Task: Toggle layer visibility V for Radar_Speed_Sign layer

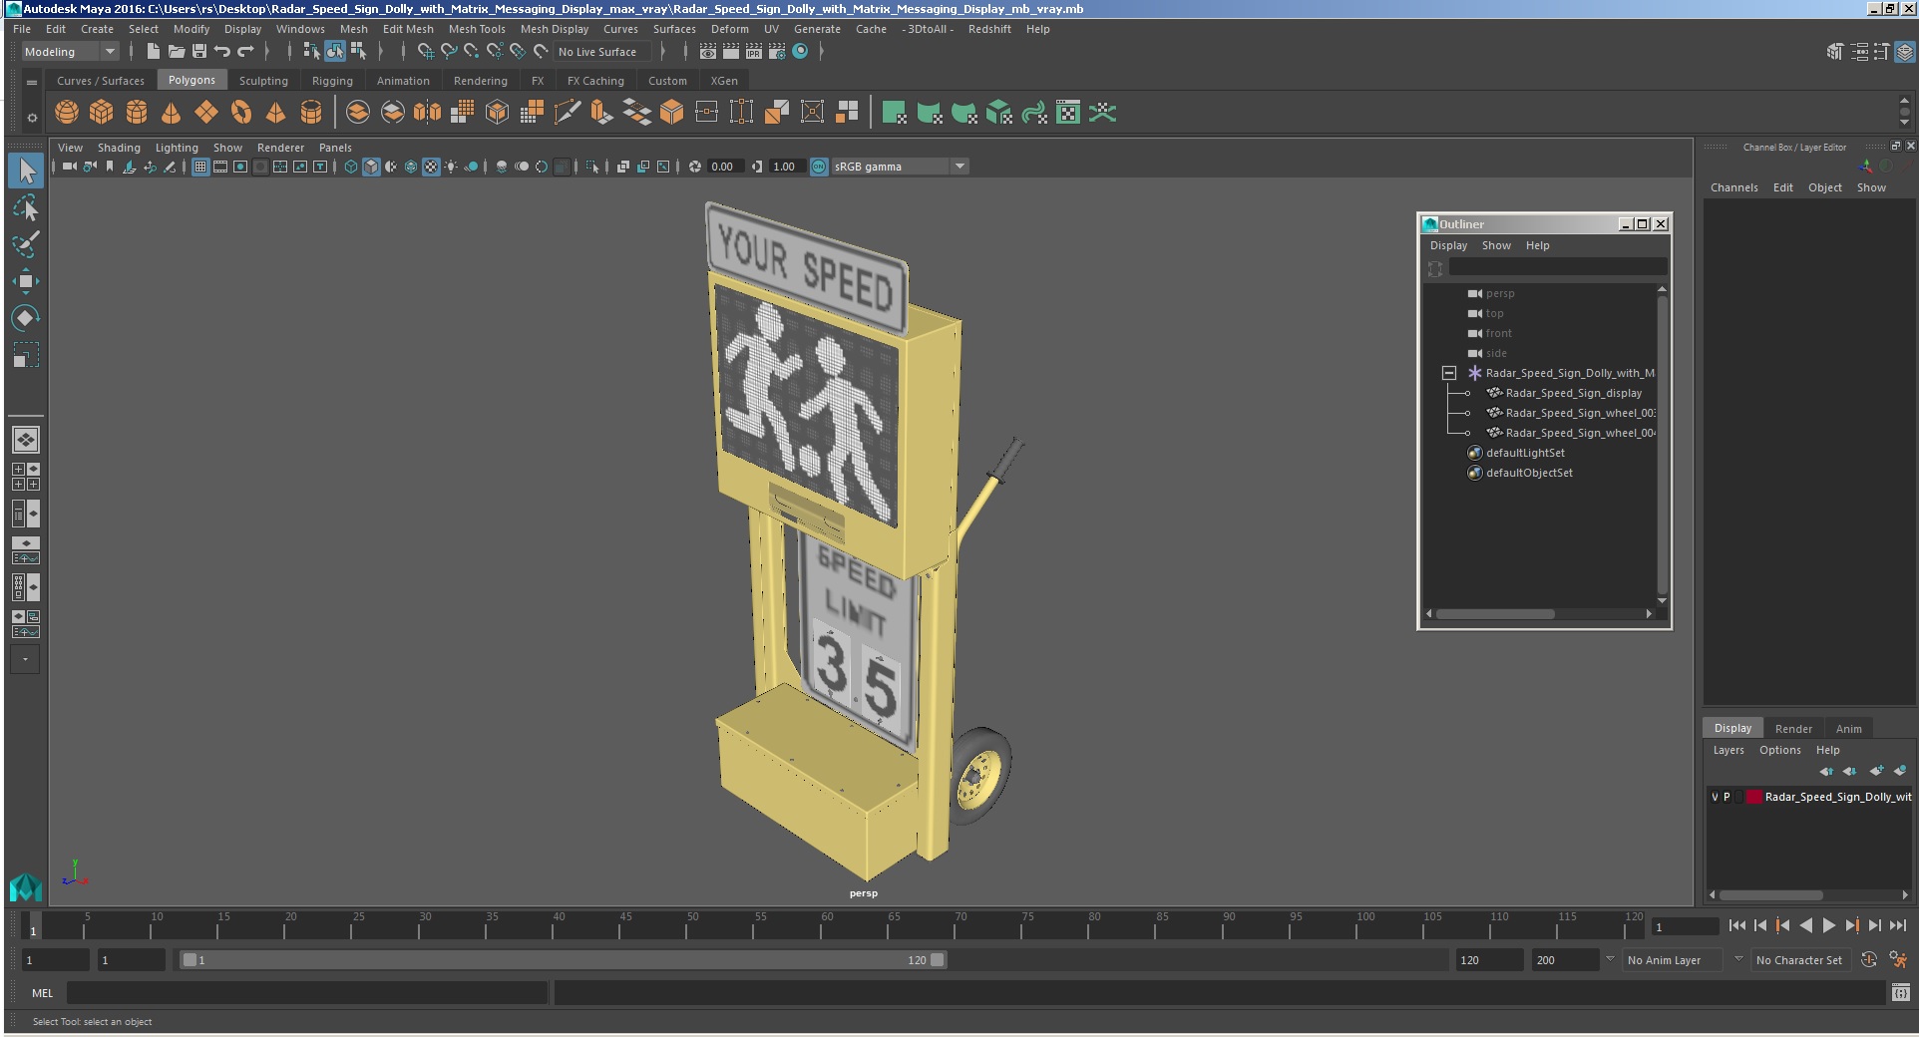Action: pos(1716,797)
